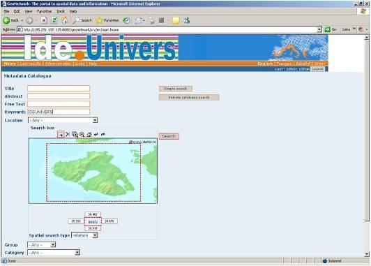Screen dimensions: 371x266
Task: Click the red Search button
Action: point(169,136)
